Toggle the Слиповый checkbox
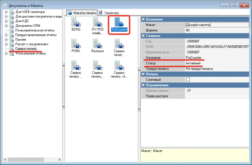 188,80
